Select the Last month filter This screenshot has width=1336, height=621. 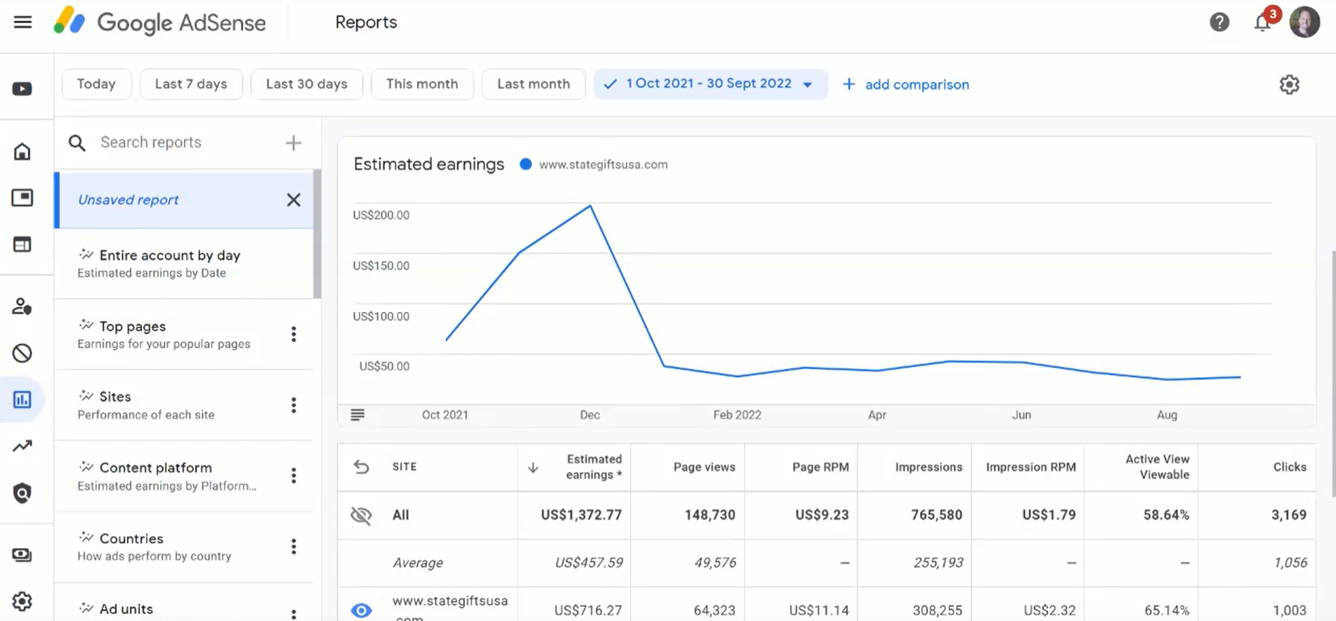(533, 84)
